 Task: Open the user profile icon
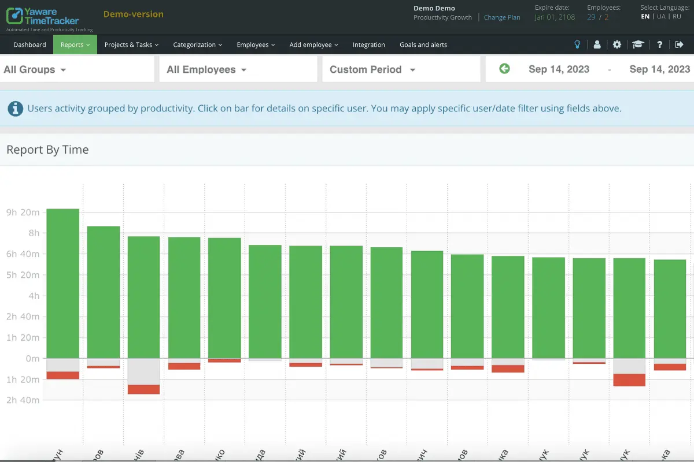pos(597,44)
